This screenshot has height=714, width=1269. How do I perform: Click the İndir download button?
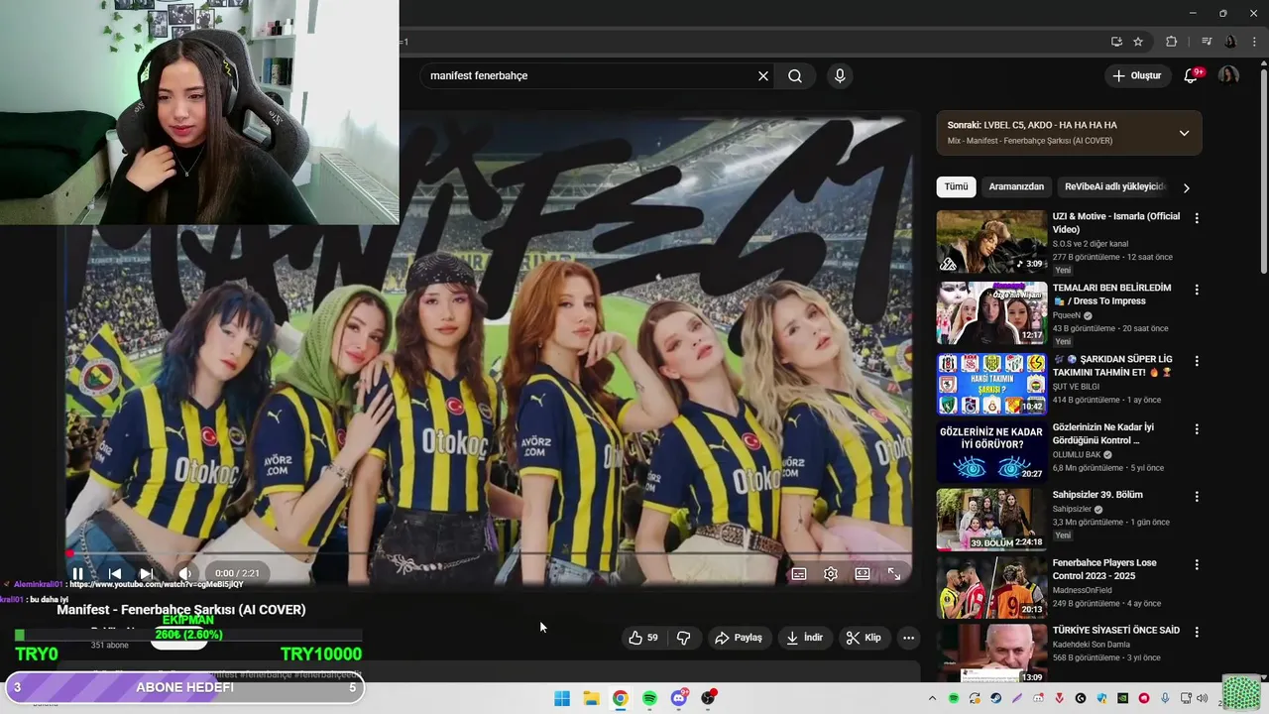pos(805,638)
